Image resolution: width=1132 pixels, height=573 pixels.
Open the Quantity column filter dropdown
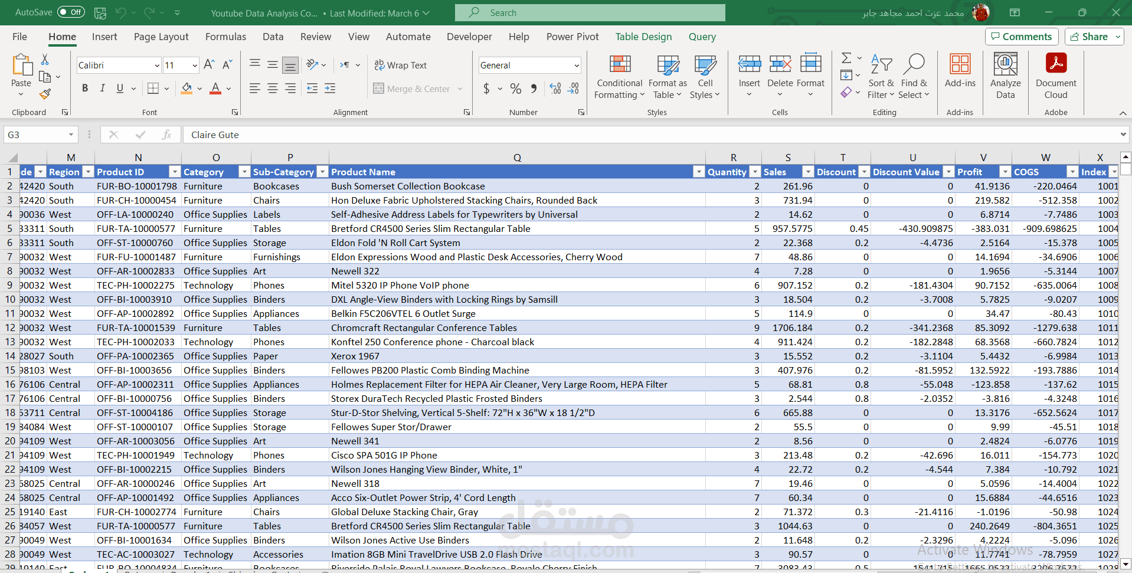[755, 172]
